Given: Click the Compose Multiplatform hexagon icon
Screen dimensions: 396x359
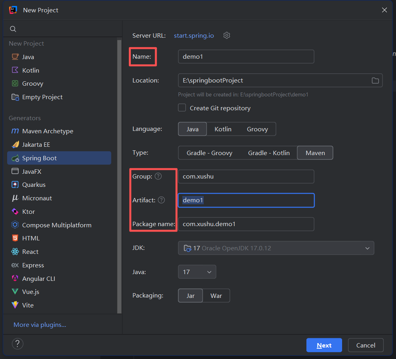Looking at the screenshot, I should pos(15,225).
